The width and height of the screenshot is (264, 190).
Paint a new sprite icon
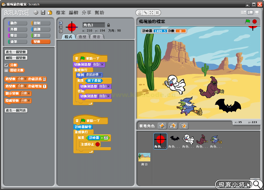pyautogui.click(x=162, y=126)
